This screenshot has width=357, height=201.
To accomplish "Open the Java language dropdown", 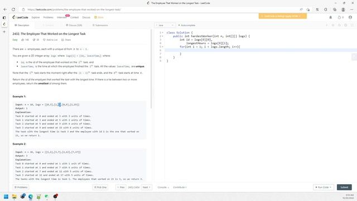I will (x=165, y=25).
